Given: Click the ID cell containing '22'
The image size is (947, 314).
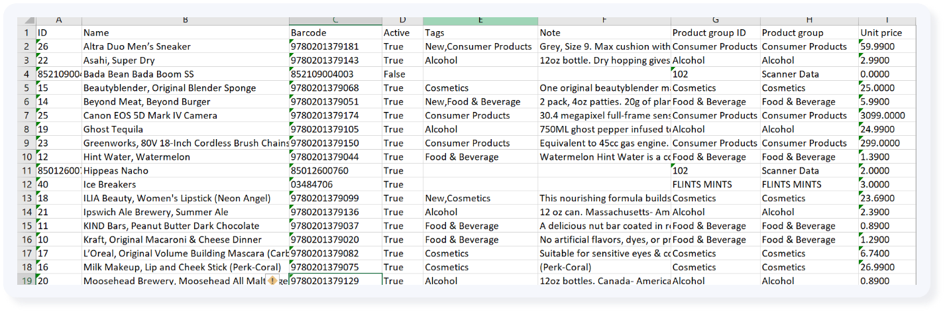Looking at the screenshot, I should point(59,60).
